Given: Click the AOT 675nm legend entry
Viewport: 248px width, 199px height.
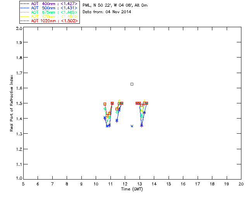Looking at the screenshot, I should click(x=49, y=12).
